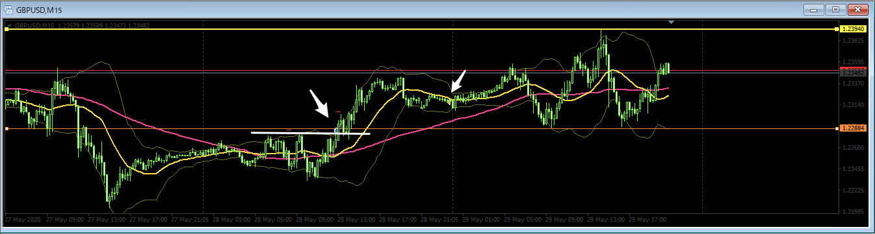The image size is (875, 234).
Task: Select the large white arrow near 28 May 13:00
Action: (319, 103)
